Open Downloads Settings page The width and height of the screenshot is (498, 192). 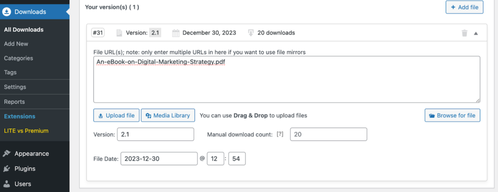15,87
